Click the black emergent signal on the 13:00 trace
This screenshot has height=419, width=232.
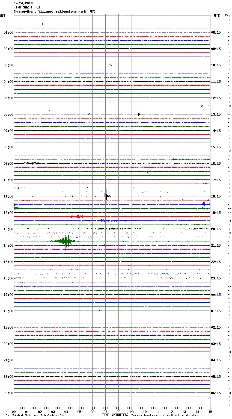108,229
